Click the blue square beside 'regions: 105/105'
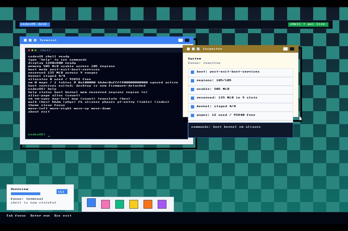This screenshot has height=231, width=348. 193,81
